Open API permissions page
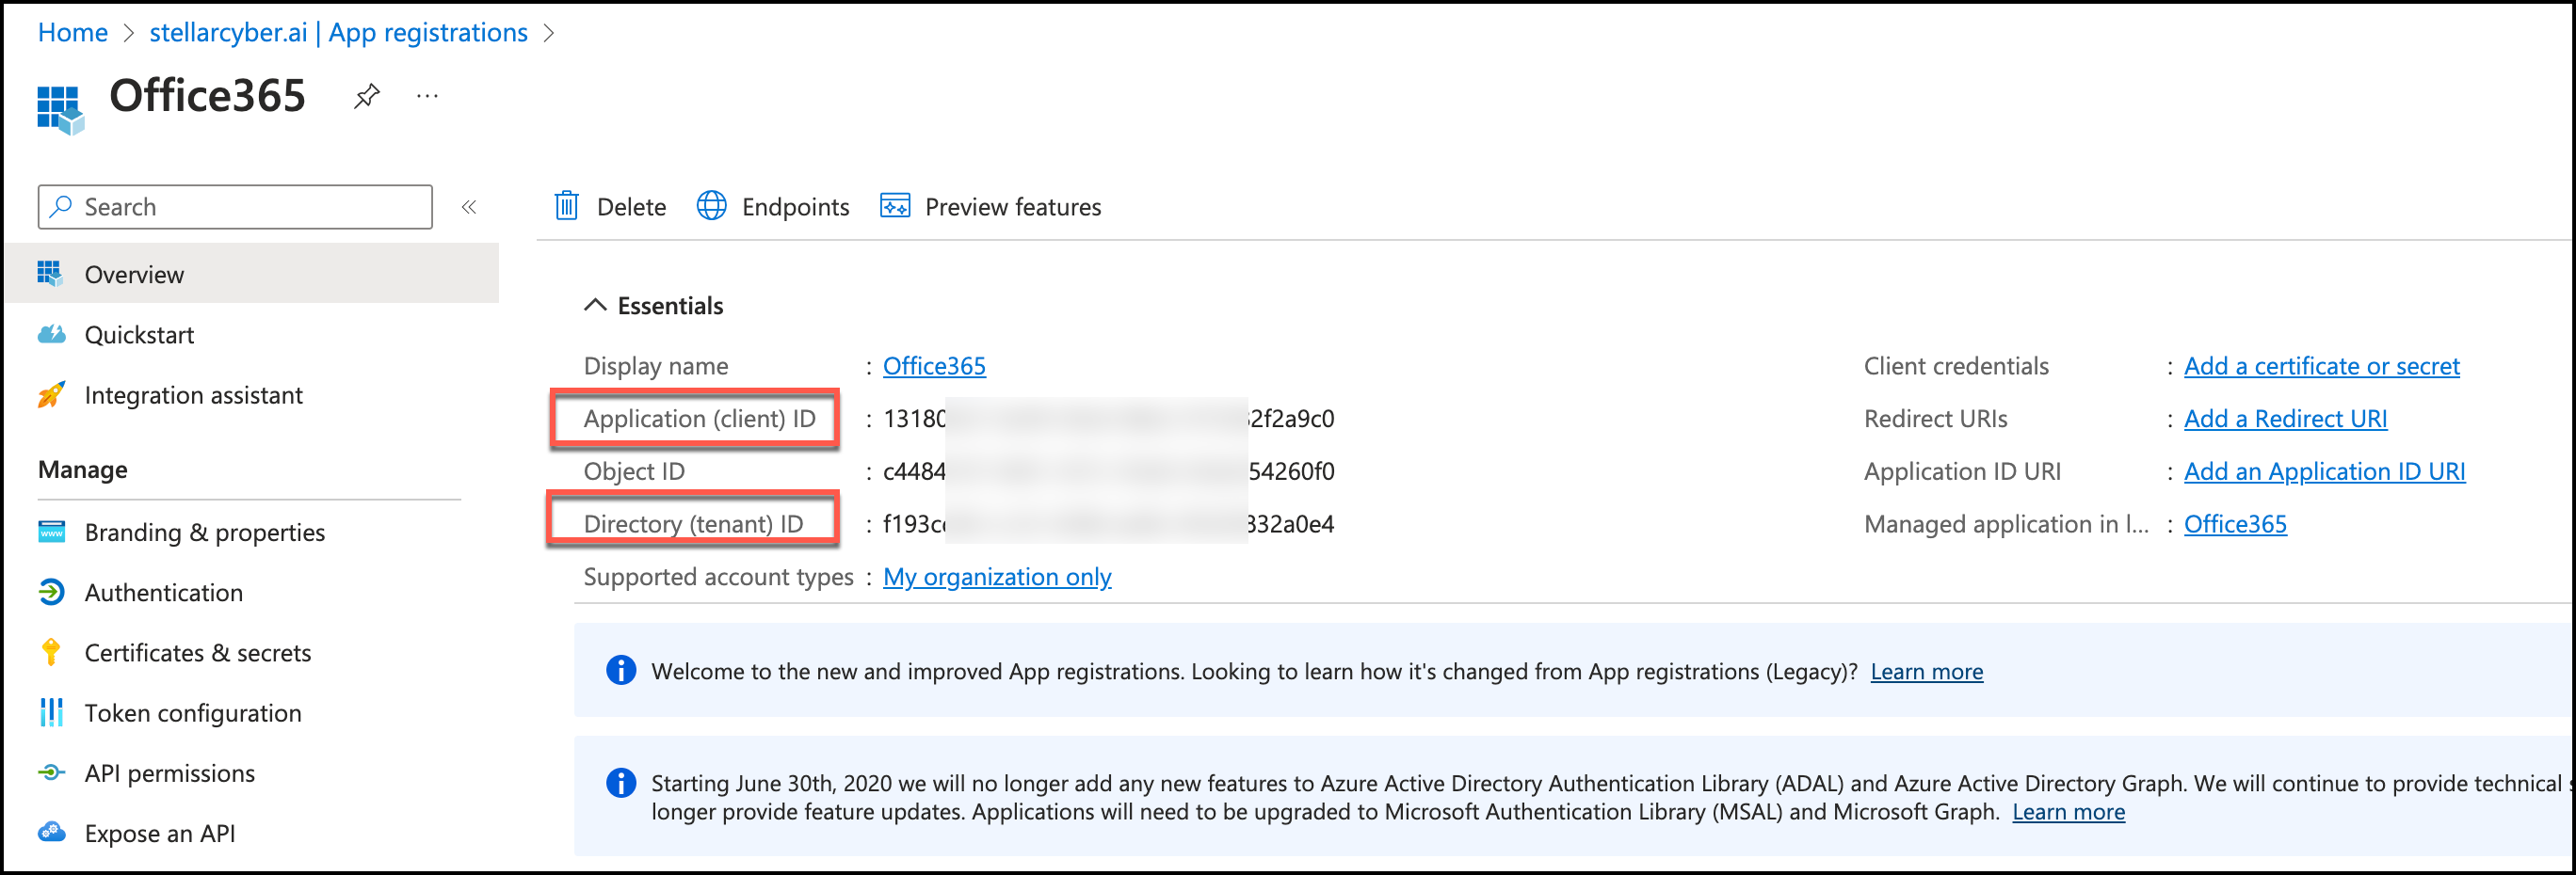 pyautogui.click(x=169, y=773)
